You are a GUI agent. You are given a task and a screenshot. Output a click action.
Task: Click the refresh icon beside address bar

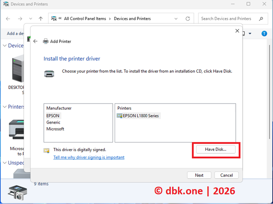tap(188, 19)
